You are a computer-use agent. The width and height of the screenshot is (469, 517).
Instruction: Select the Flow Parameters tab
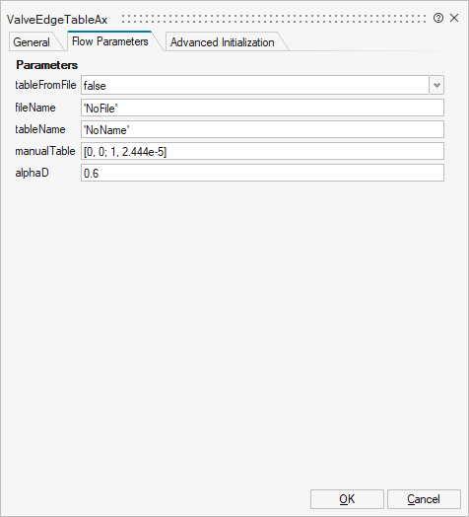pos(110,41)
